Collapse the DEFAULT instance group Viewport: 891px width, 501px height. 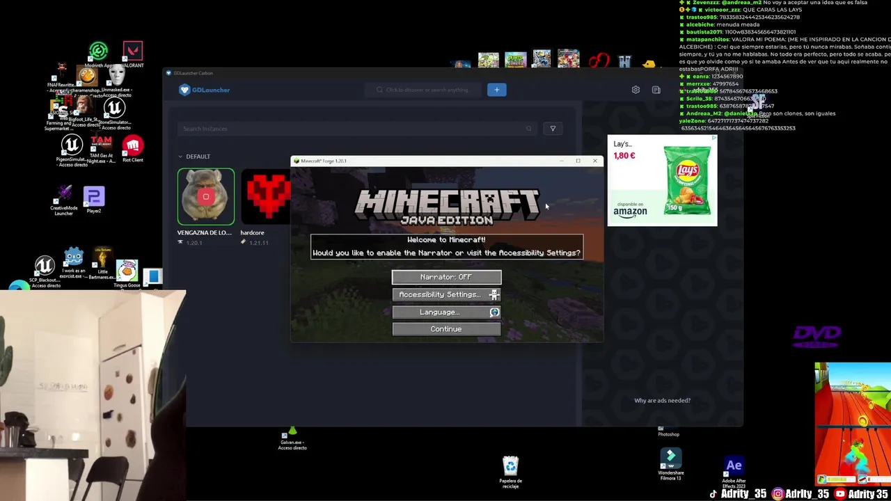click(180, 157)
